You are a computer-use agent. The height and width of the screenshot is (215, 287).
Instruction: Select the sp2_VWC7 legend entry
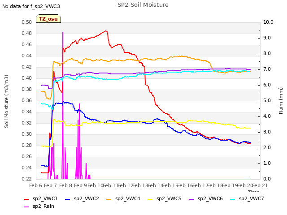(x=247, y=198)
